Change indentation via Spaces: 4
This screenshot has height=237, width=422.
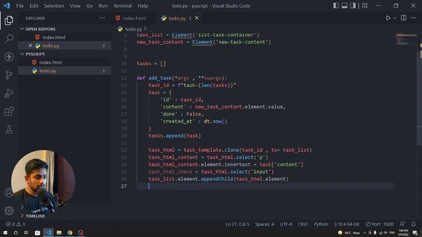pyautogui.click(x=264, y=224)
